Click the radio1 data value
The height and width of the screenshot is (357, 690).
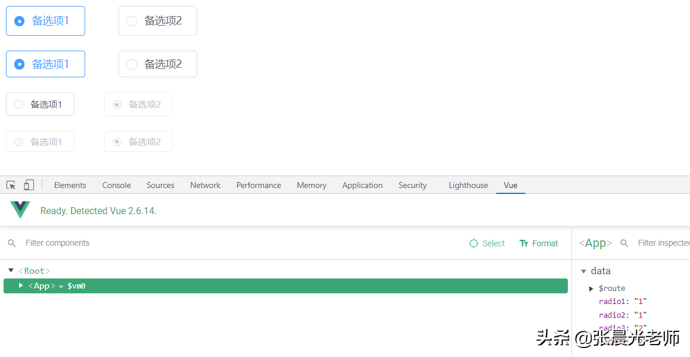641,301
